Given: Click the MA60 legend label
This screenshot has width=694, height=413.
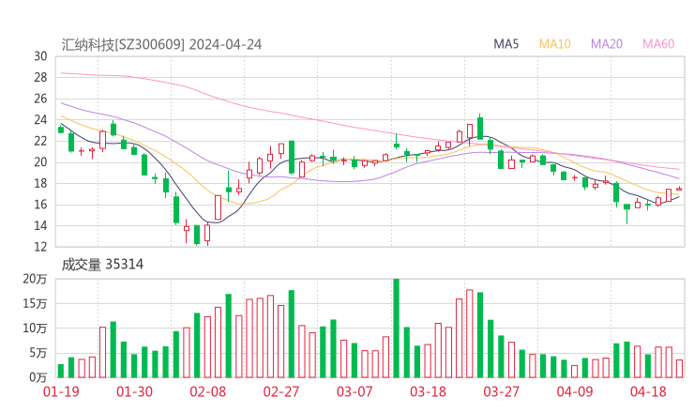Looking at the screenshot, I should 658,44.
